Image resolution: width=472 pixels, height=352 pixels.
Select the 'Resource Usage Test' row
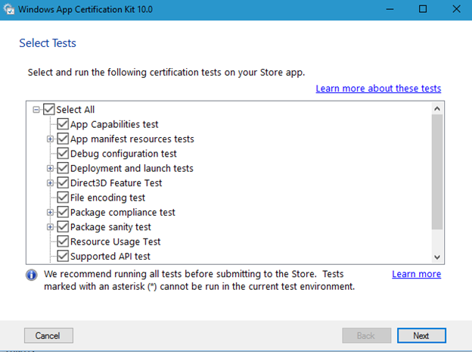pyautogui.click(x=115, y=241)
